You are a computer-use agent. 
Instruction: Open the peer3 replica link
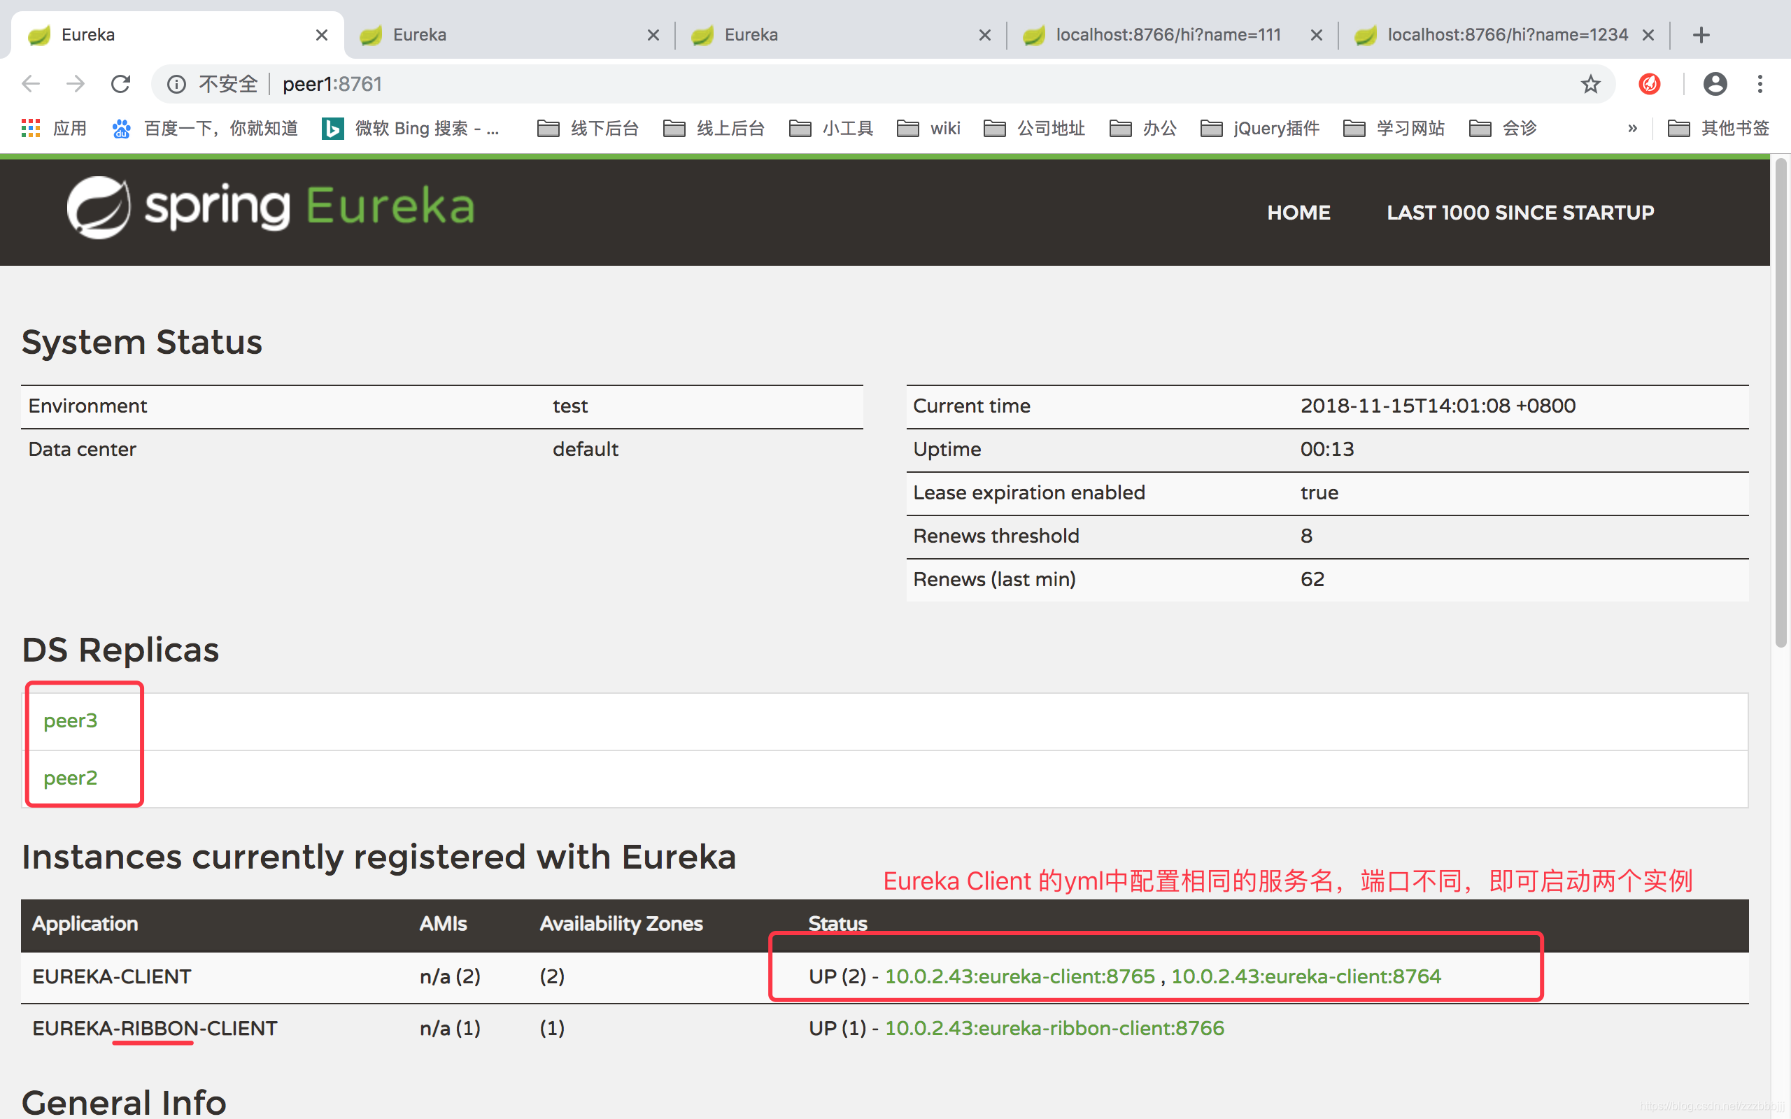(70, 721)
